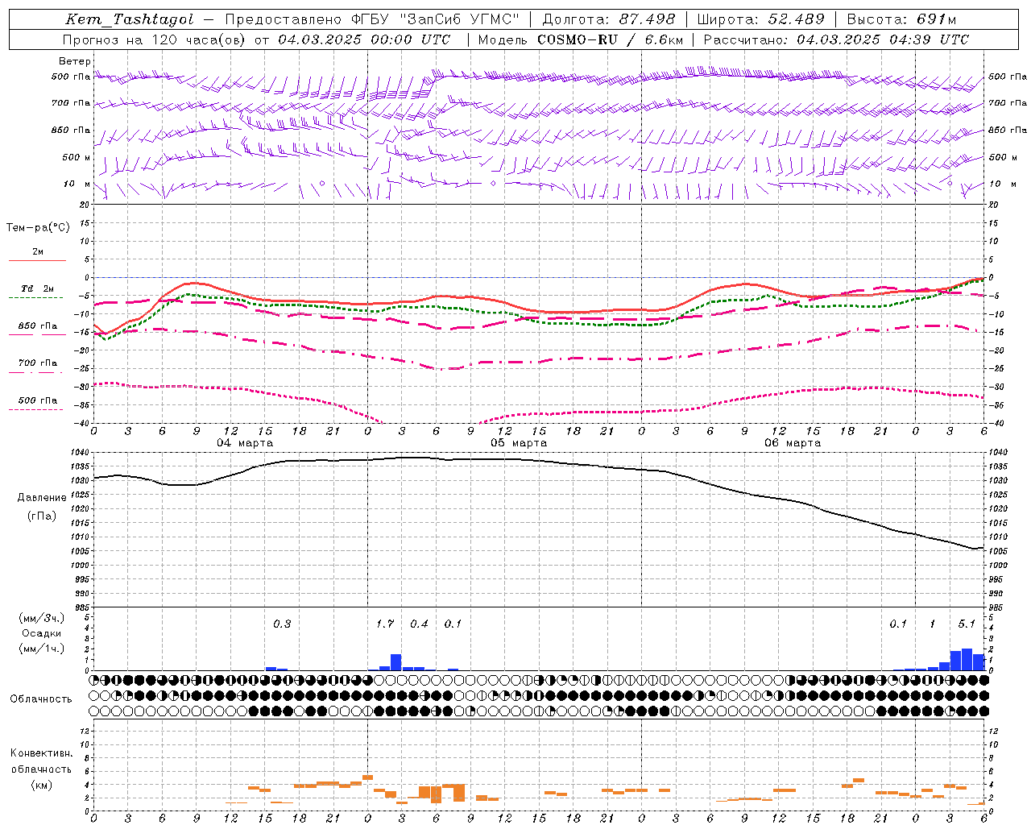Click the Td 2м dew point legend entry

click(x=38, y=288)
